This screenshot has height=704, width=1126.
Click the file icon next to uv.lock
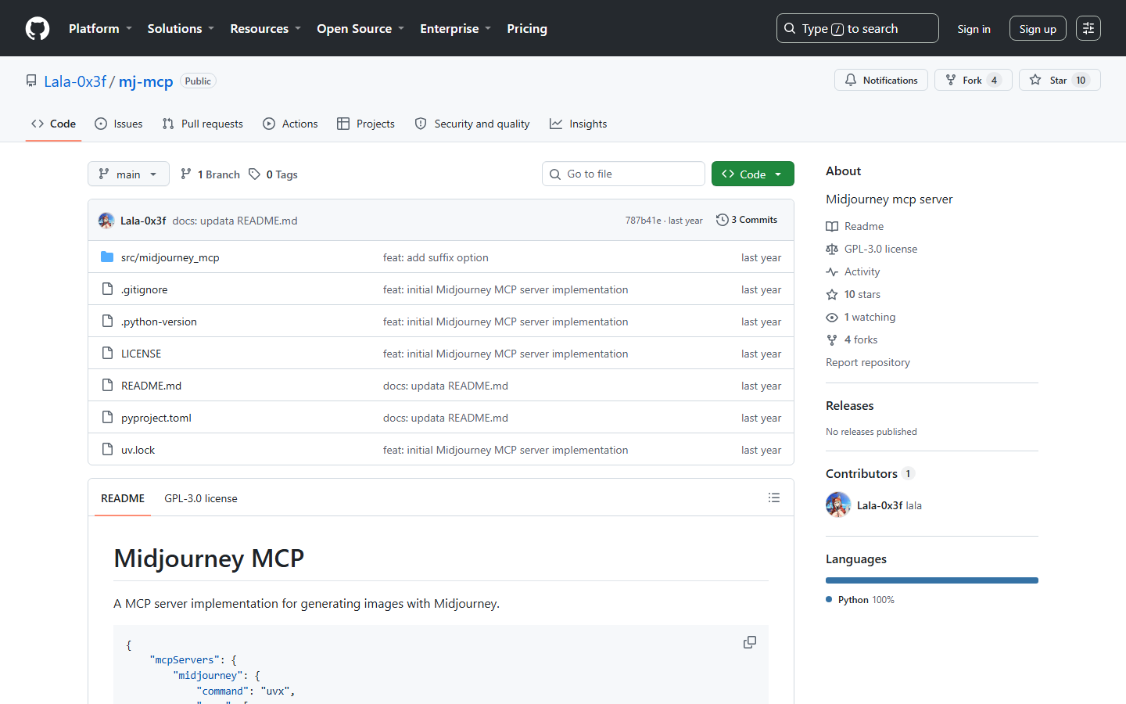pos(108,449)
